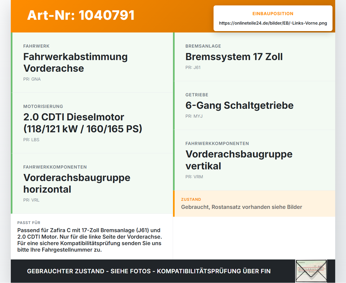Viewport: 346px width, 283px height.
Task: Select the 2.0 CDTI Dieselmotor title
Action: [83, 123]
